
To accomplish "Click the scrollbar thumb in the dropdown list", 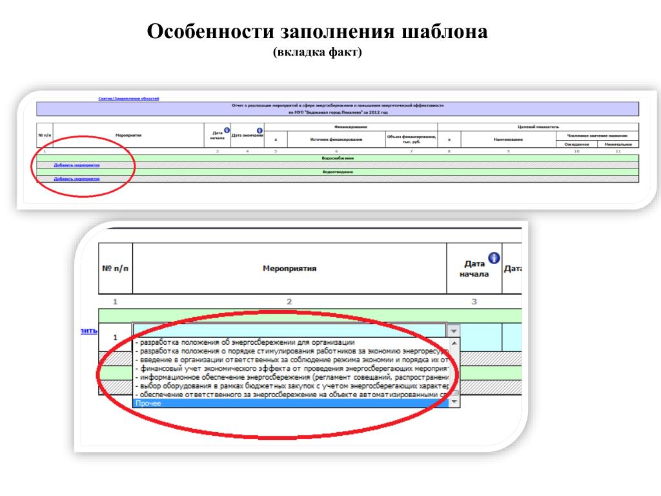I will click(454, 393).
